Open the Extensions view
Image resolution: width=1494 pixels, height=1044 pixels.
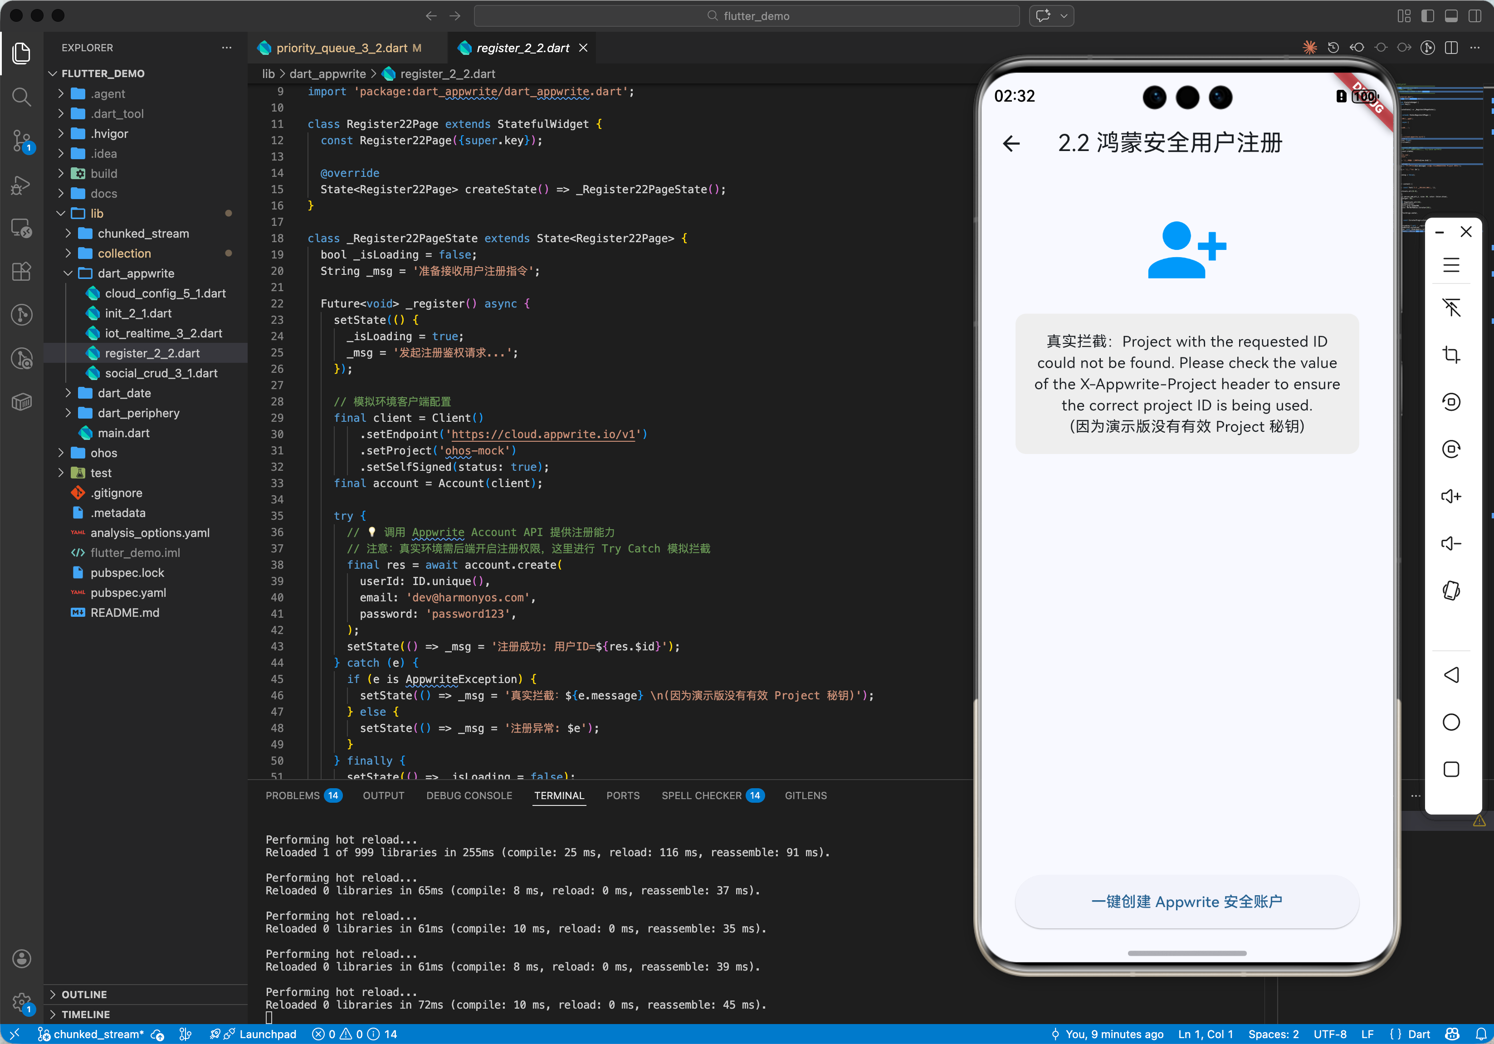tap(21, 271)
